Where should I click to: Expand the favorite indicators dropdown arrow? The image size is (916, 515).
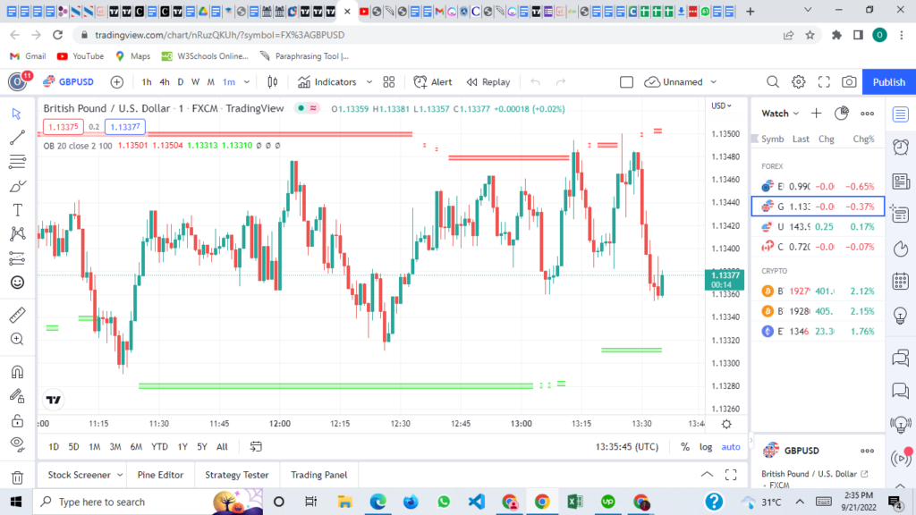369,81
